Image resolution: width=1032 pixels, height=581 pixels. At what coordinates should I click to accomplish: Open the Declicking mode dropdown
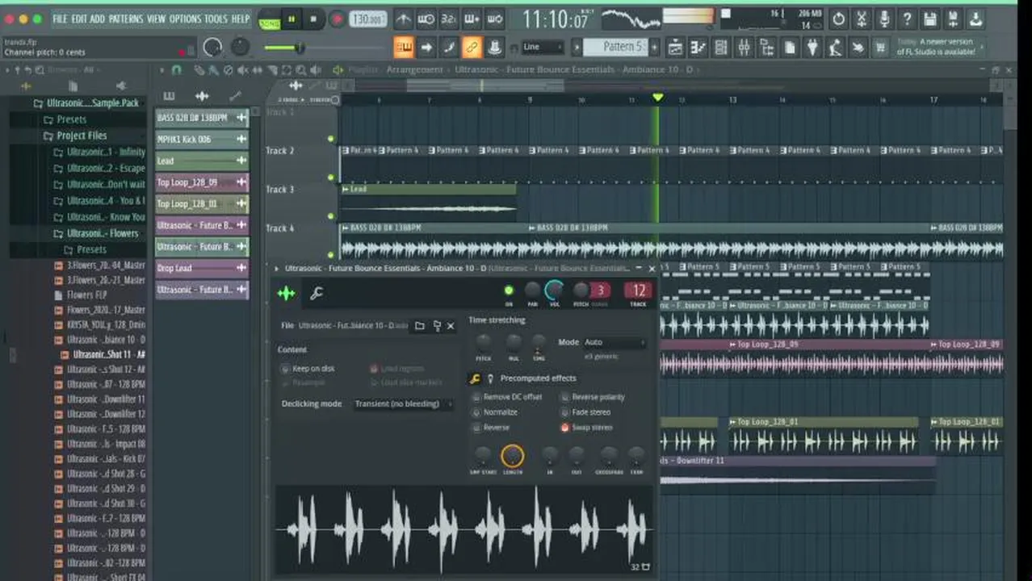[402, 403]
